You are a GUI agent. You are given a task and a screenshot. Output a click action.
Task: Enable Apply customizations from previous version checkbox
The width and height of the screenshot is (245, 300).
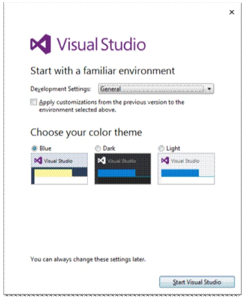tap(34, 102)
